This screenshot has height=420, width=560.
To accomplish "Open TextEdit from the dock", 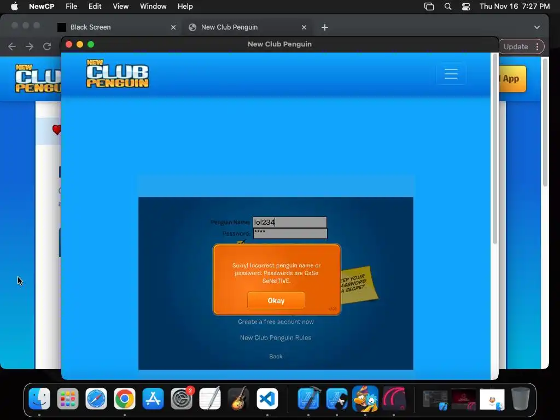I will pos(210,399).
